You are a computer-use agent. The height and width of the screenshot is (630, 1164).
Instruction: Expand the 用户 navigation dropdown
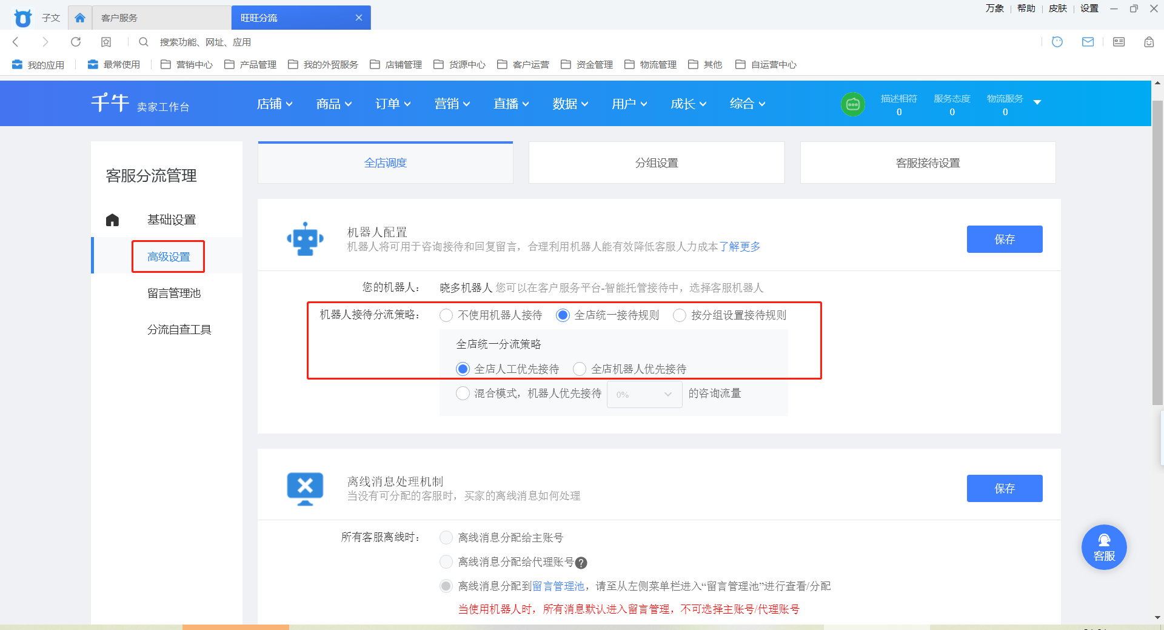click(x=629, y=104)
